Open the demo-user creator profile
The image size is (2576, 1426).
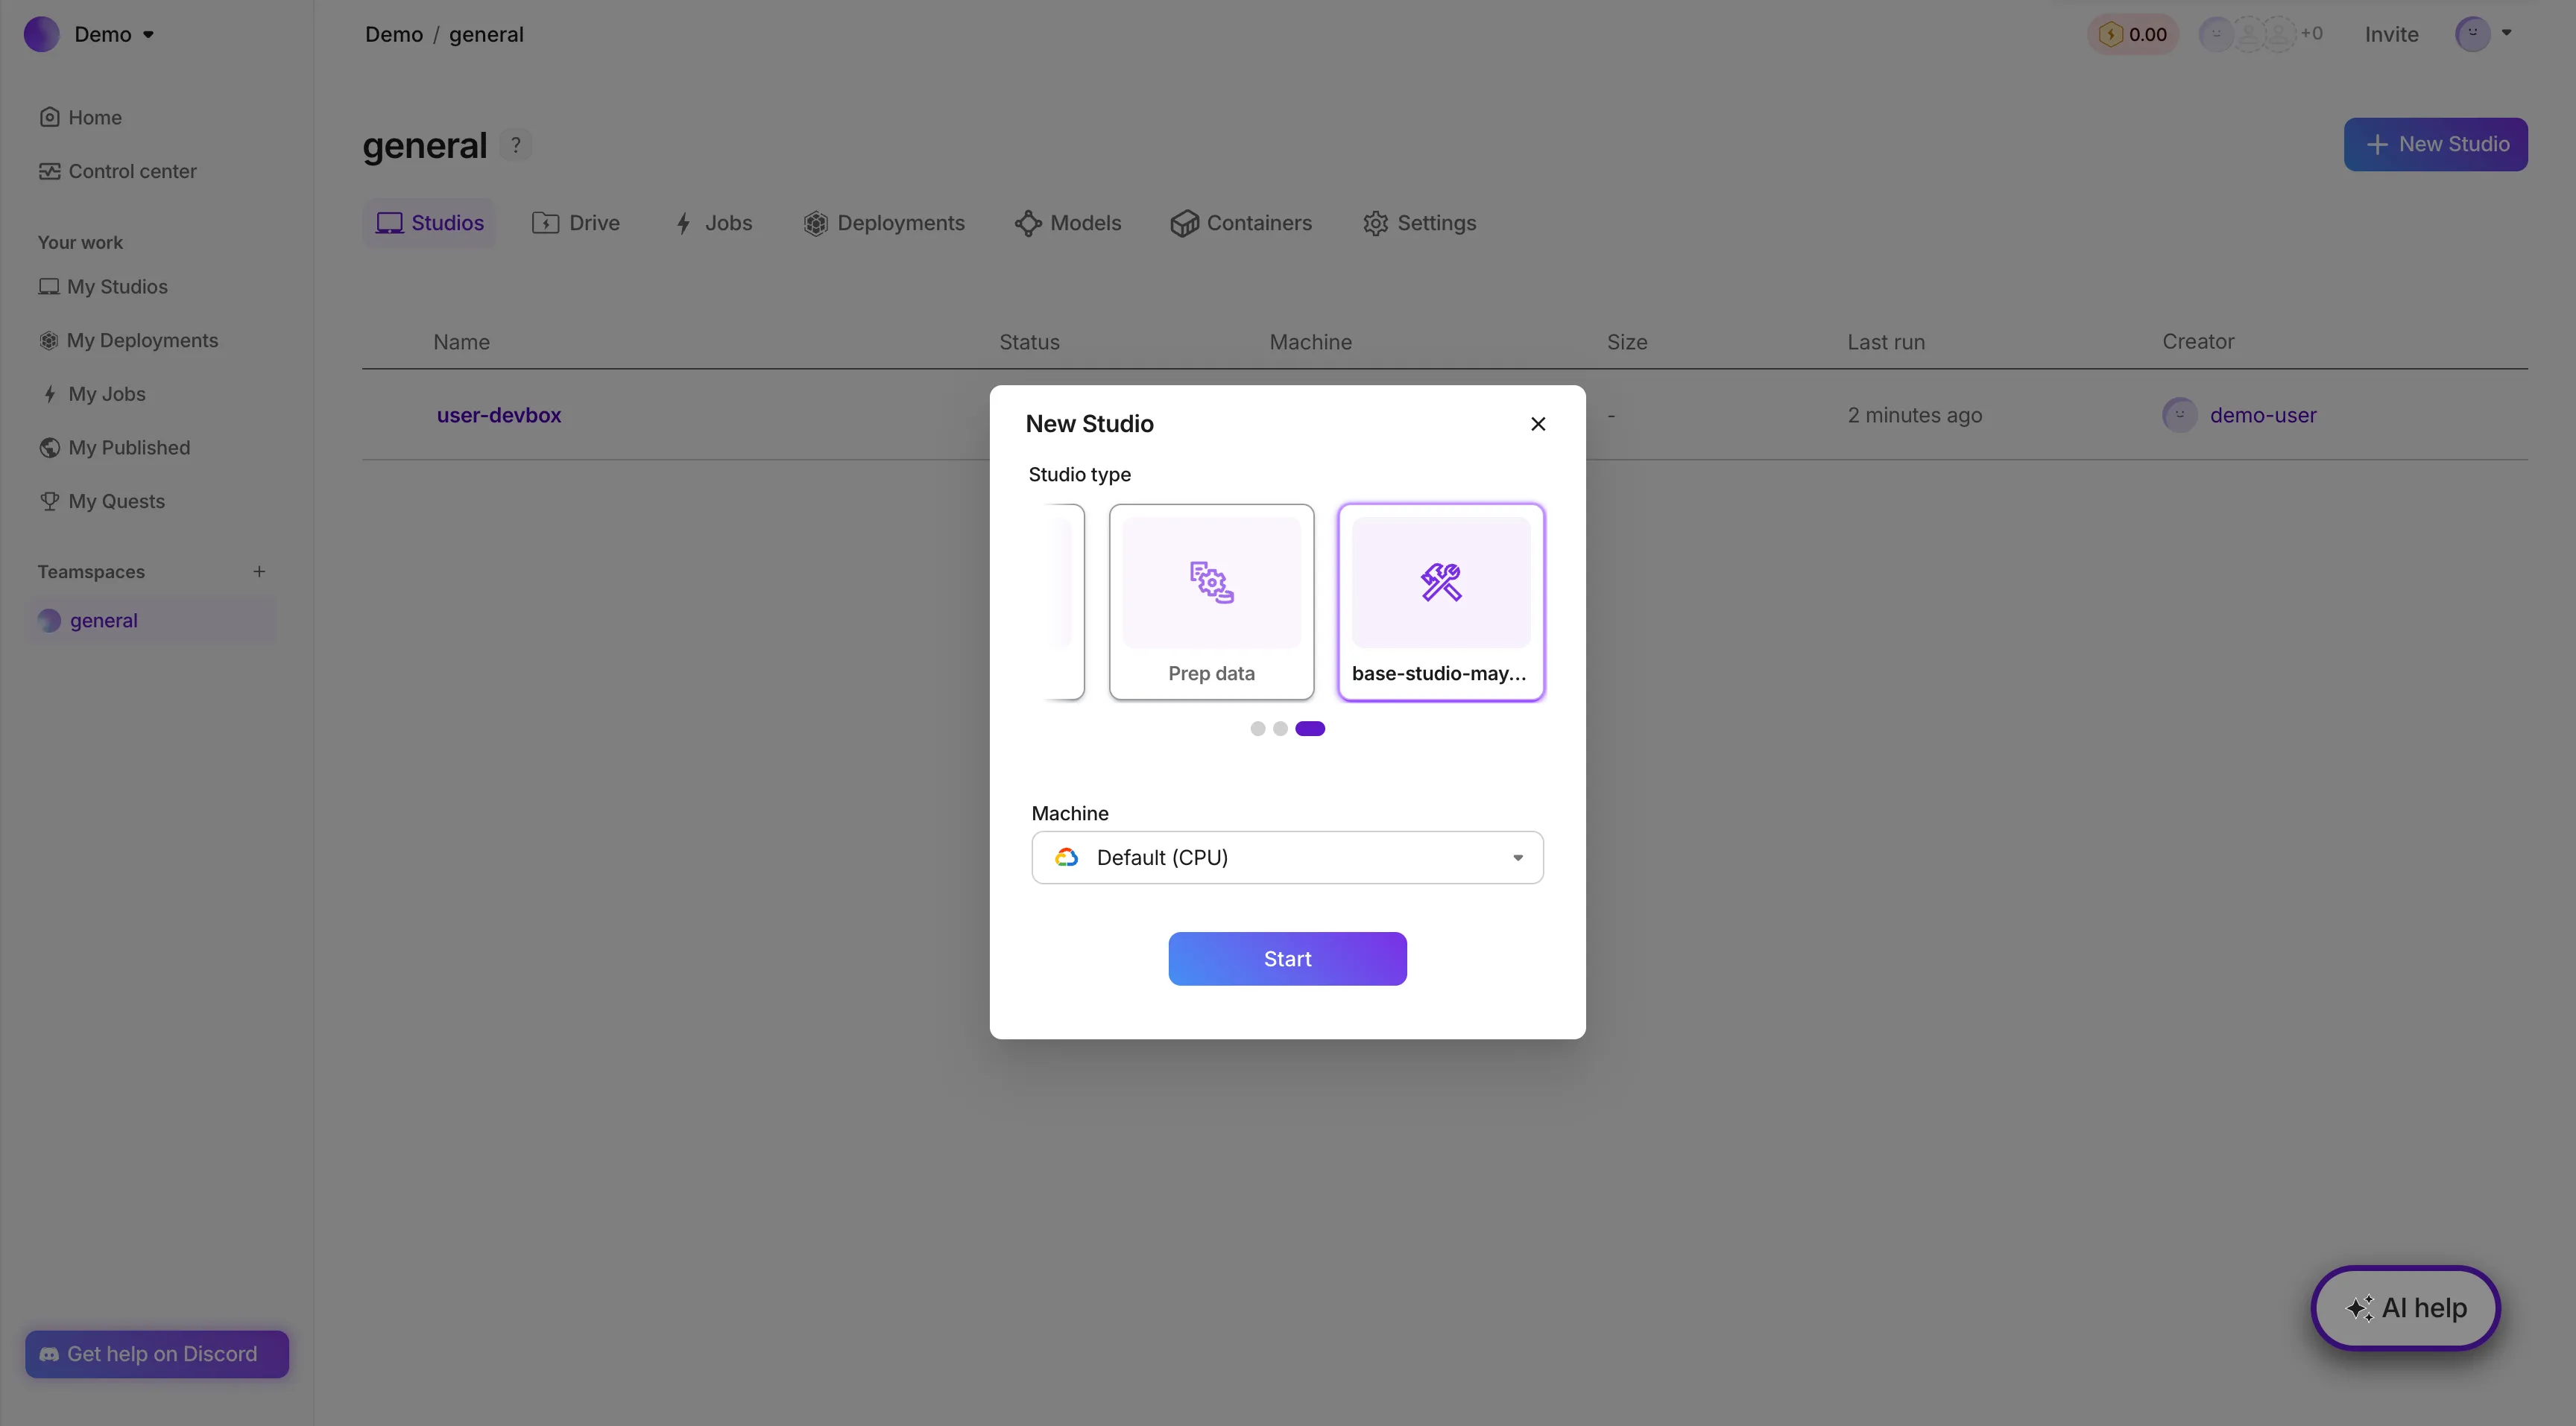click(x=2263, y=415)
